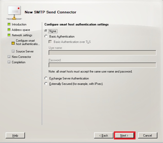The width and height of the screenshot is (163, 143).
Task: Click the Introduction step green indicator
Action: tap(9, 24)
